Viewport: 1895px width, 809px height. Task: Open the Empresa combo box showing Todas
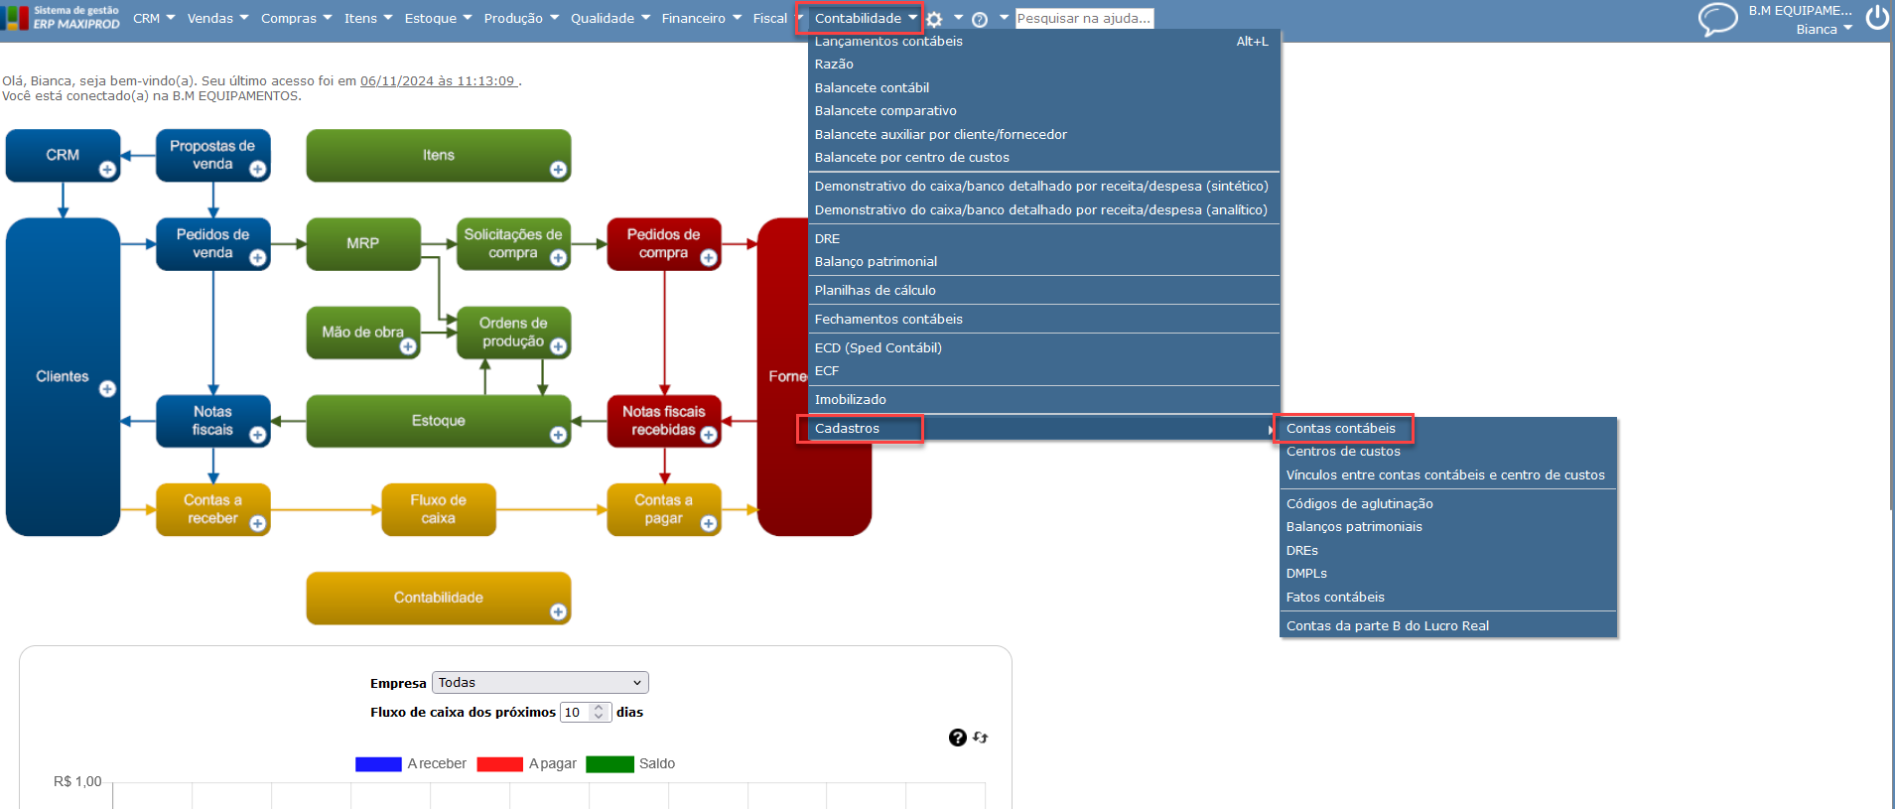point(540,683)
